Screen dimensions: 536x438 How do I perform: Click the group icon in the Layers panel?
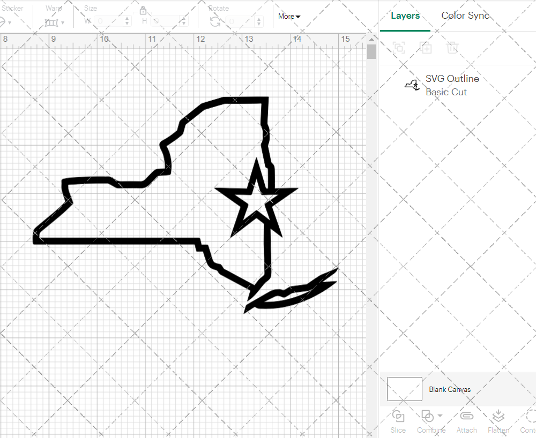[x=398, y=48]
